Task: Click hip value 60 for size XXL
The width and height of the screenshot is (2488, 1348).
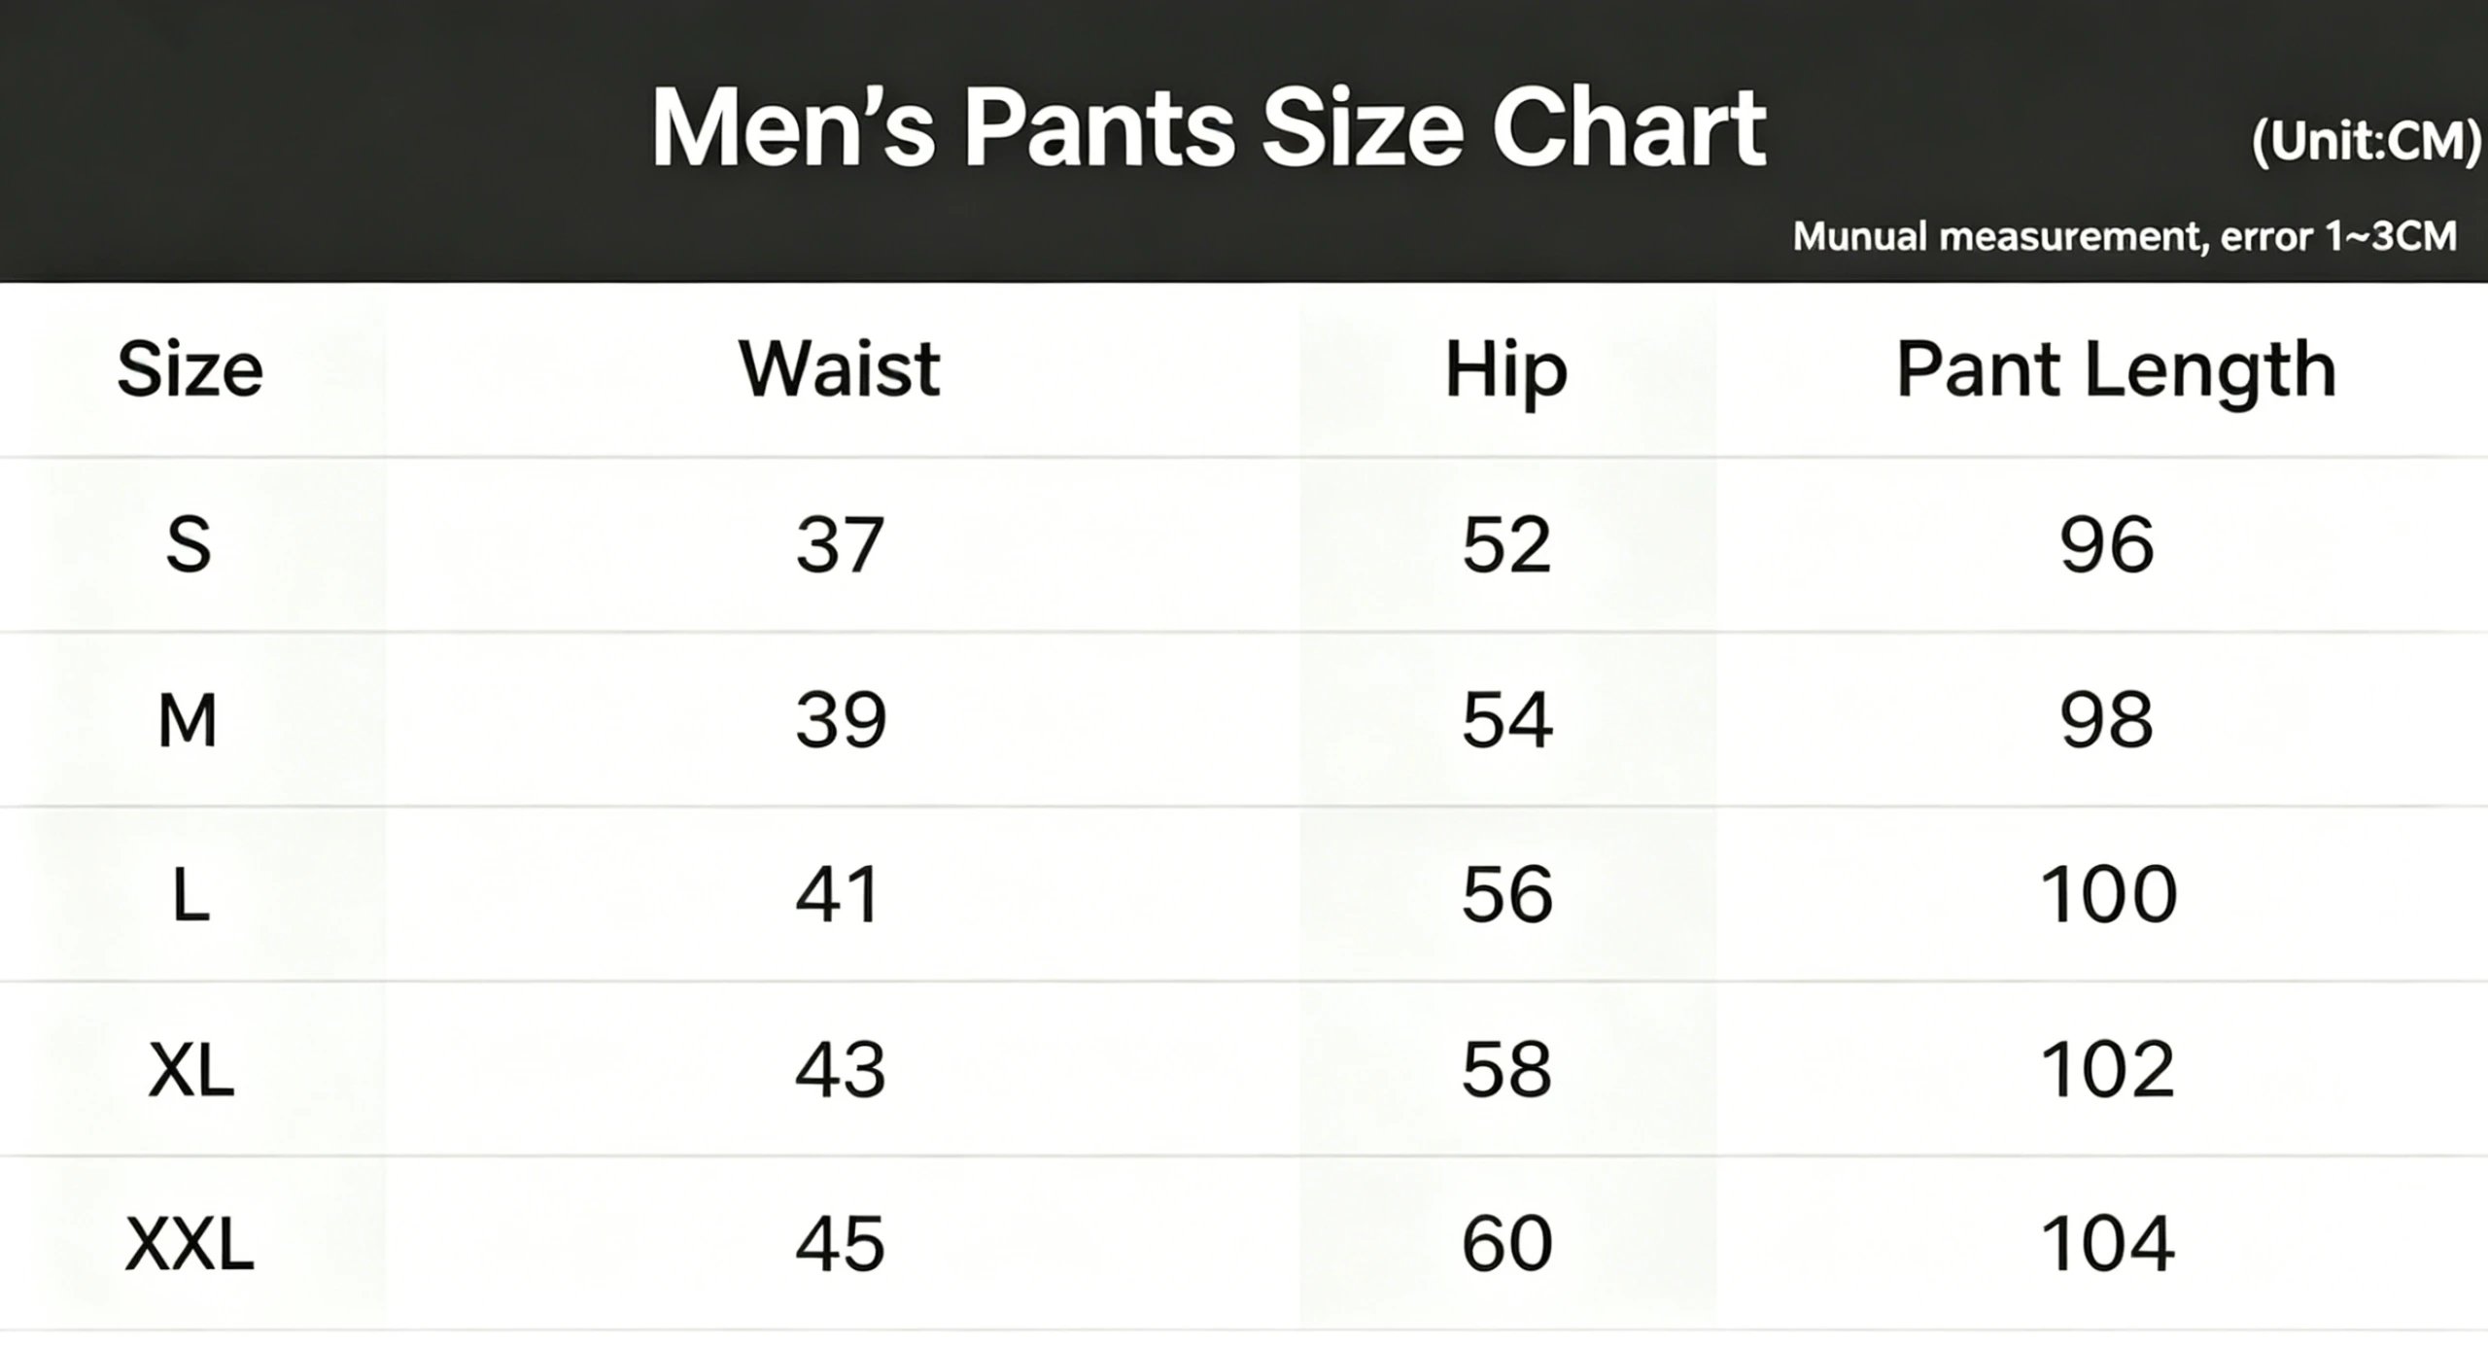Action: [x=1507, y=1245]
